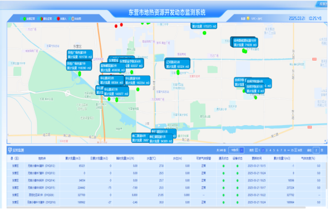Jump to last page 35
Screen dimensions: 328x209
pos(292,150)
